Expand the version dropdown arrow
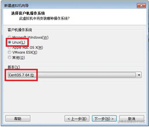The height and width of the screenshot is (127, 149). pyautogui.click(x=139, y=75)
